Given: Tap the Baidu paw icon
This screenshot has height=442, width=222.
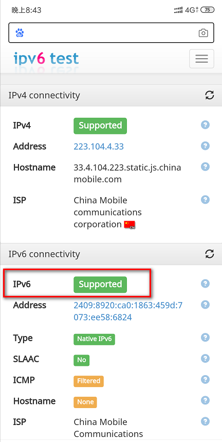Looking at the screenshot, I should click(20, 33).
